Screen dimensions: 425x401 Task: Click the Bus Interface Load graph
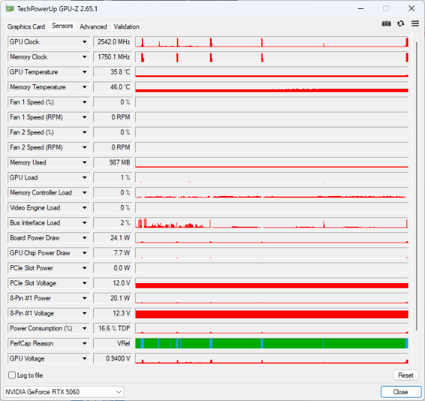coord(272,223)
